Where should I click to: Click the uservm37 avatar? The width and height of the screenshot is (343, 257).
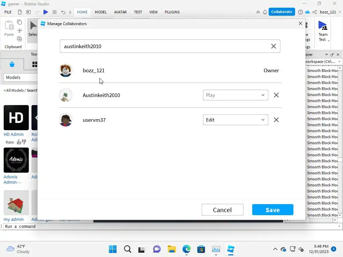[x=66, y=120]
